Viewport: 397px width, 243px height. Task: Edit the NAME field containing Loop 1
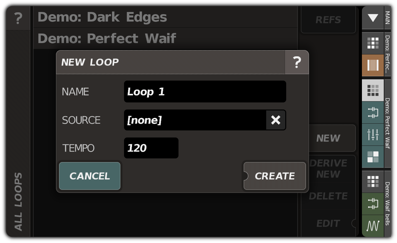pyautogui.click(x=205, y=91)
